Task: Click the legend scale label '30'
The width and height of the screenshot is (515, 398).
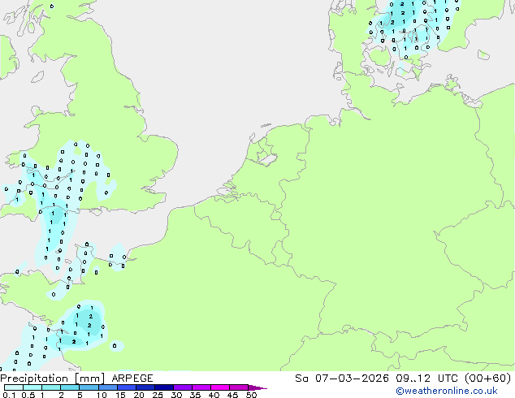Action: pyautogui.click(x=176, y=395)
